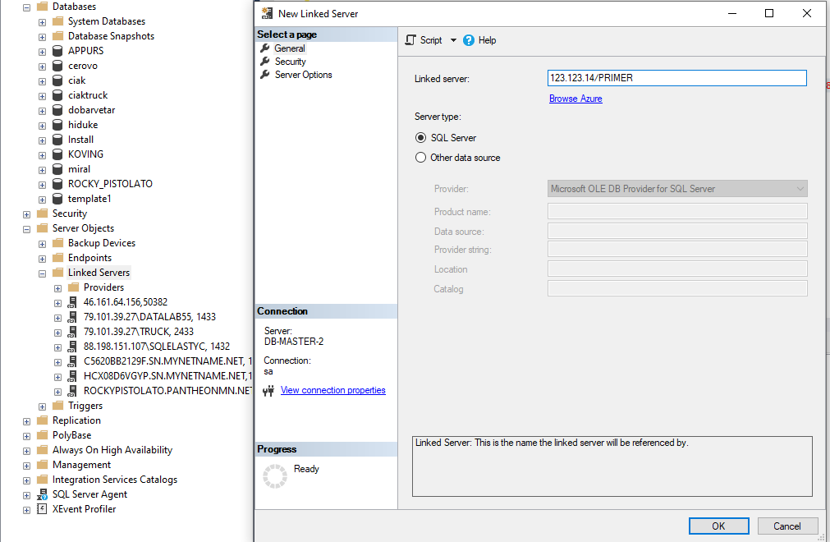Click the miral database icon
The height and width of the screenshot is (542, 830).
point(57,170)
